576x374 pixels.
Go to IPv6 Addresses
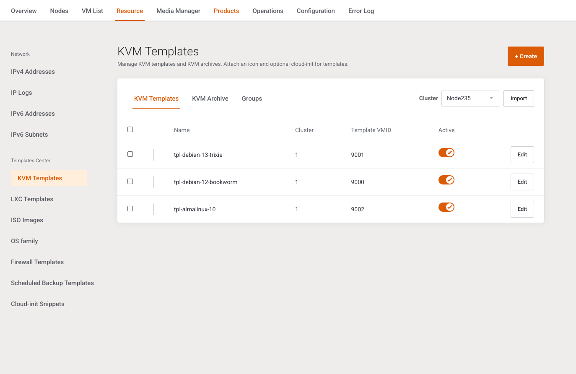(x=33, y=114)
